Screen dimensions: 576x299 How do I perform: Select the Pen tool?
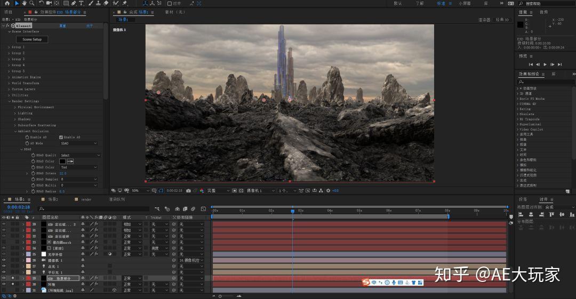(x=73, y=3)
